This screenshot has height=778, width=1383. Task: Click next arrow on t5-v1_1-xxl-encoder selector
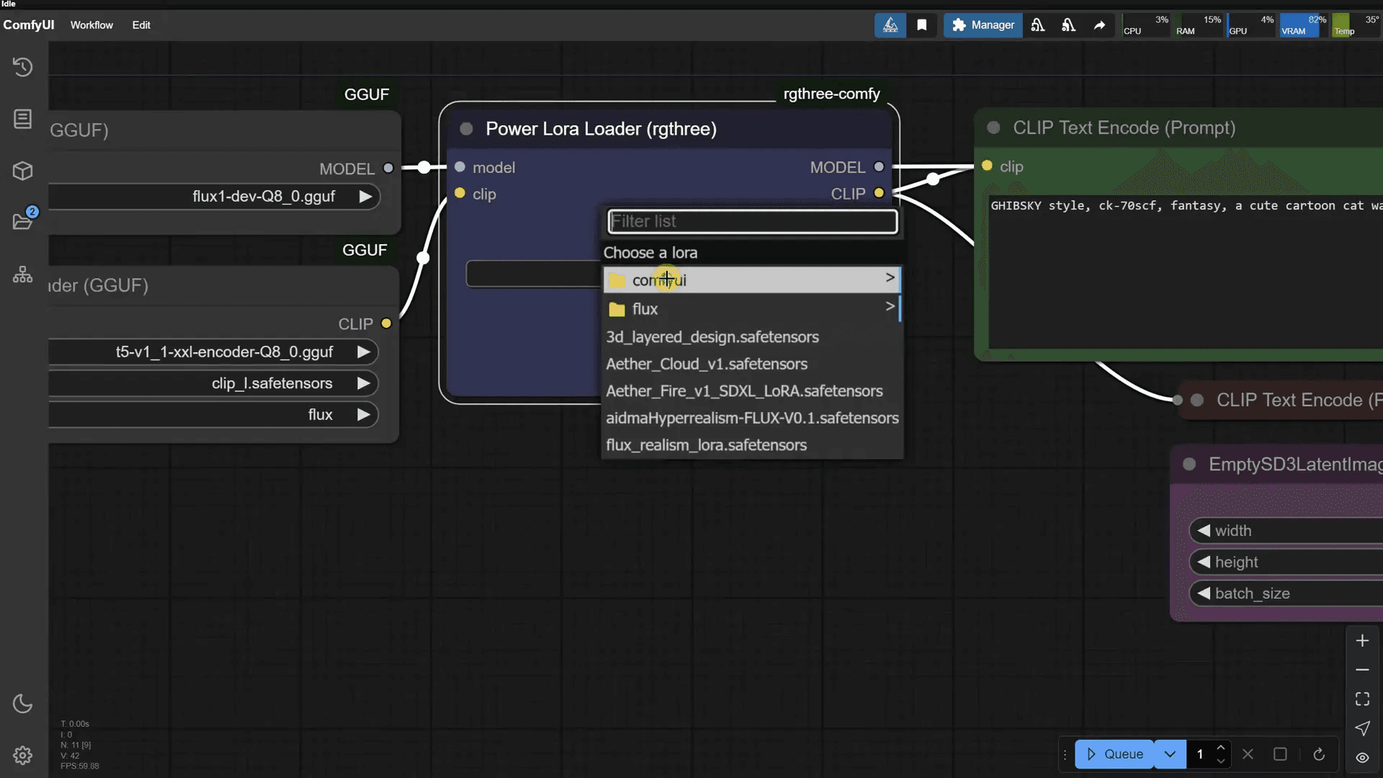click(364, 352)
